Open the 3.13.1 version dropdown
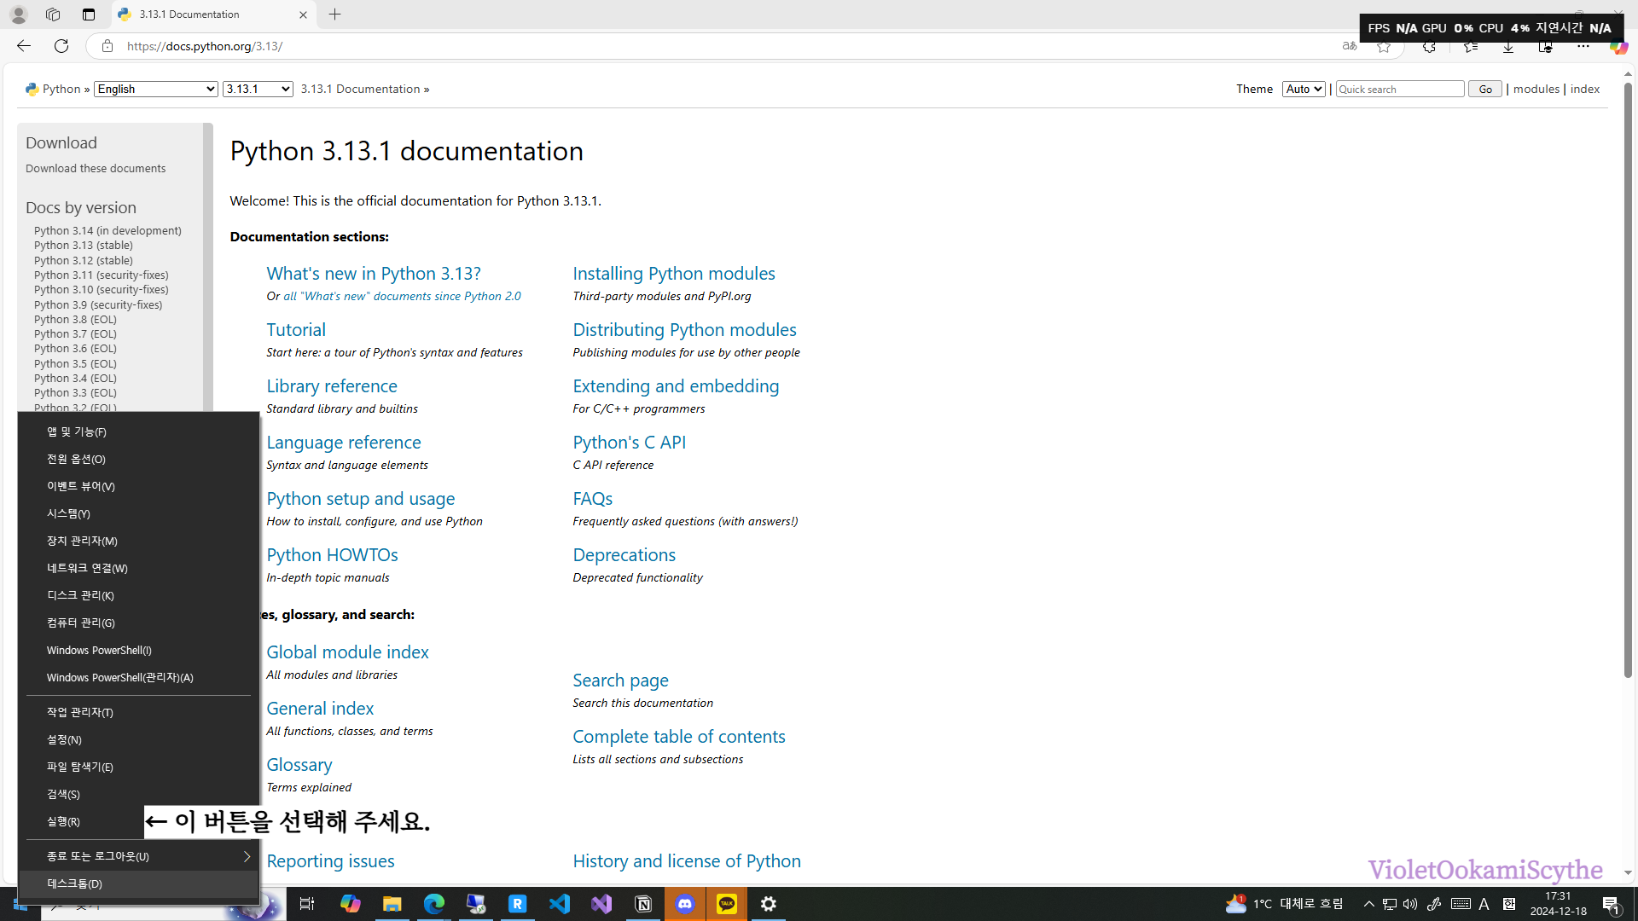Viewport: 1638px width, 921px height. click(x=258, y=89)
